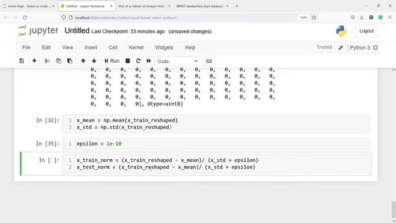This screenshot has width=396, height=223.
Task: Rename notebook by clicking Untitled title
Action: 77,30
